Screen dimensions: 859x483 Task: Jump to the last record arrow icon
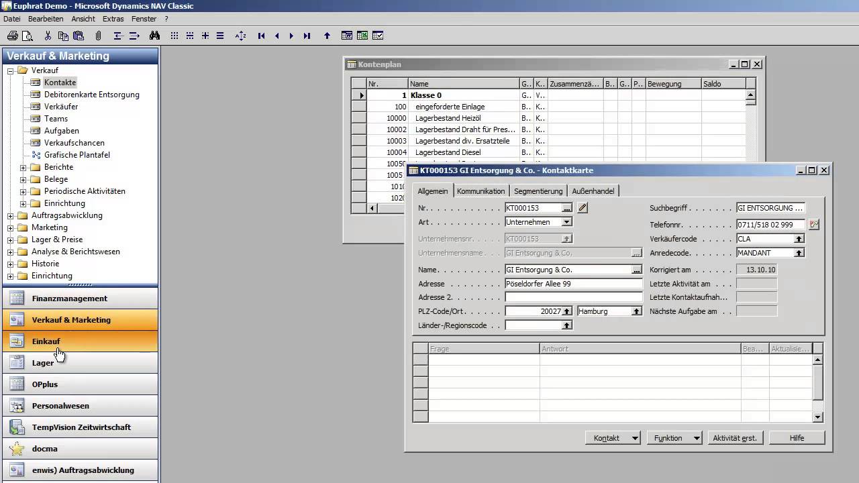click(307, 36)
